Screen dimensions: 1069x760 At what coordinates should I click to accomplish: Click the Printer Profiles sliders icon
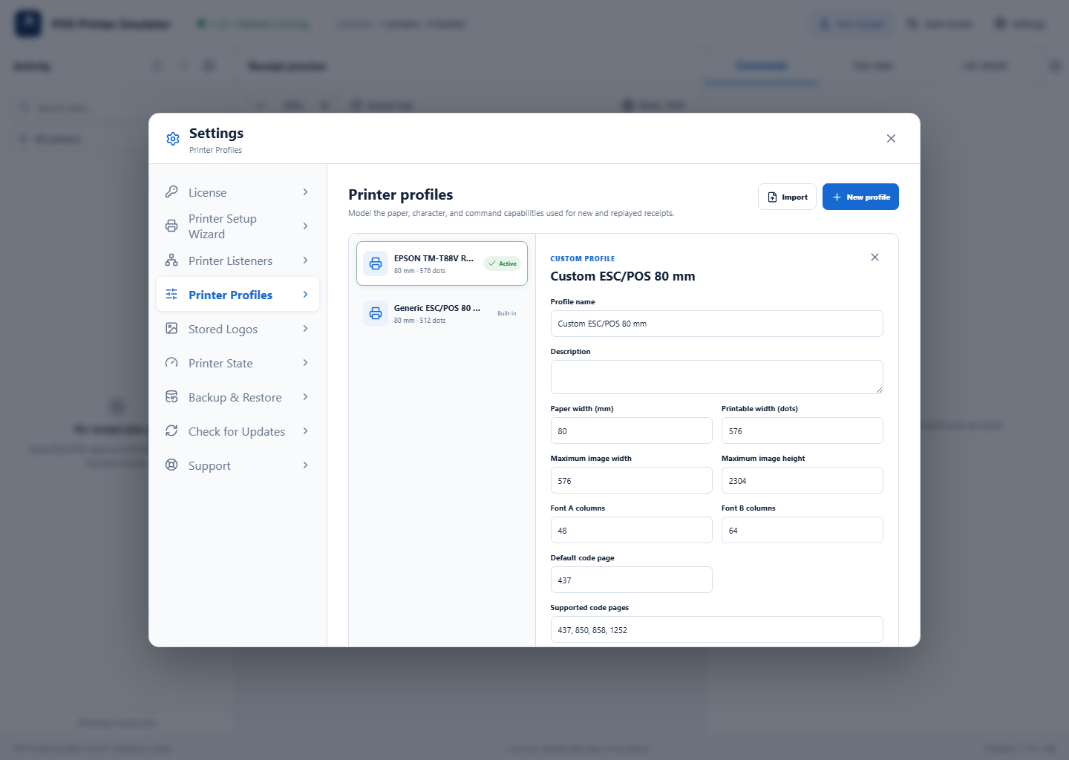coord(171,294)
